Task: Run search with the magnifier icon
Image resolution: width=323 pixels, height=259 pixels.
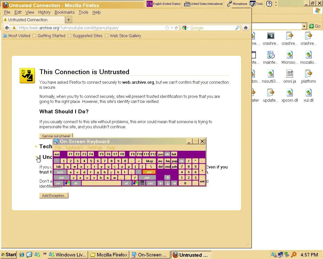Action: click(237, 28)
